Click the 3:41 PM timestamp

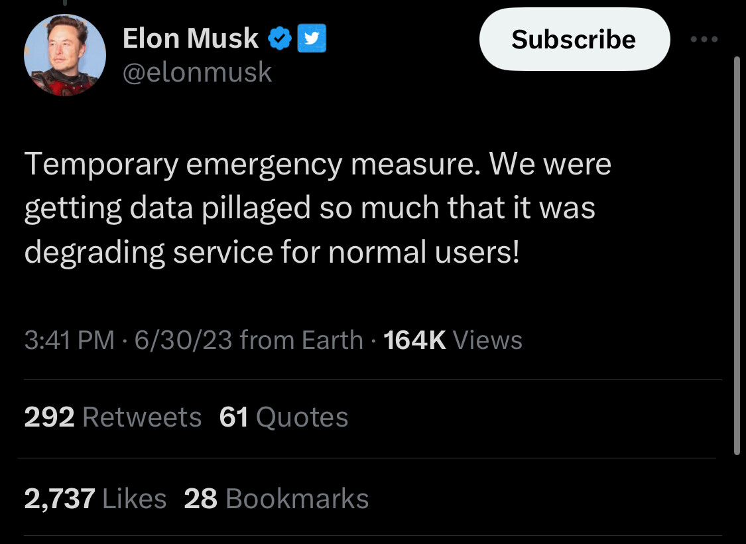69,340
